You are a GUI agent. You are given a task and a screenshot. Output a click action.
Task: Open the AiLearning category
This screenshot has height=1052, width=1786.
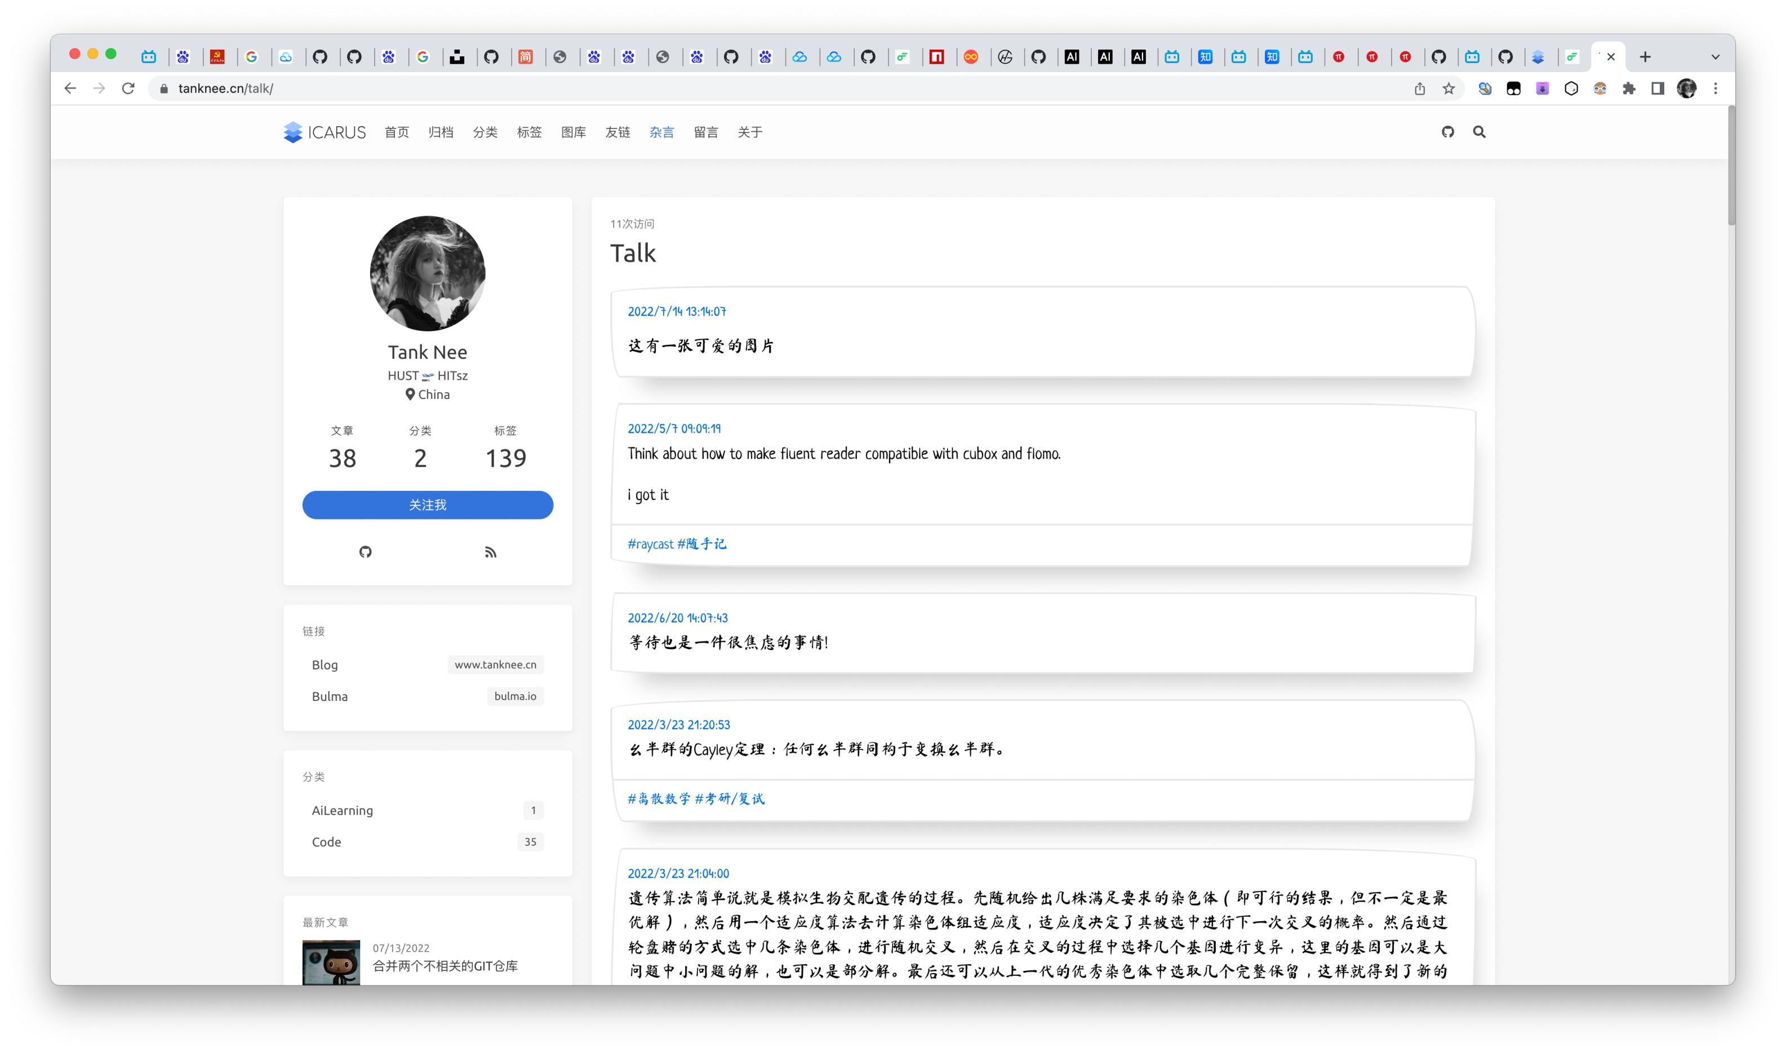(428, 810)
